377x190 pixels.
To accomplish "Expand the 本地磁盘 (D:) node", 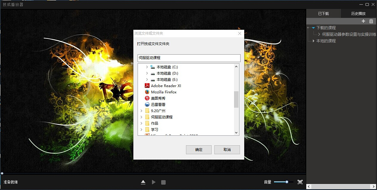I will (147, 73).
